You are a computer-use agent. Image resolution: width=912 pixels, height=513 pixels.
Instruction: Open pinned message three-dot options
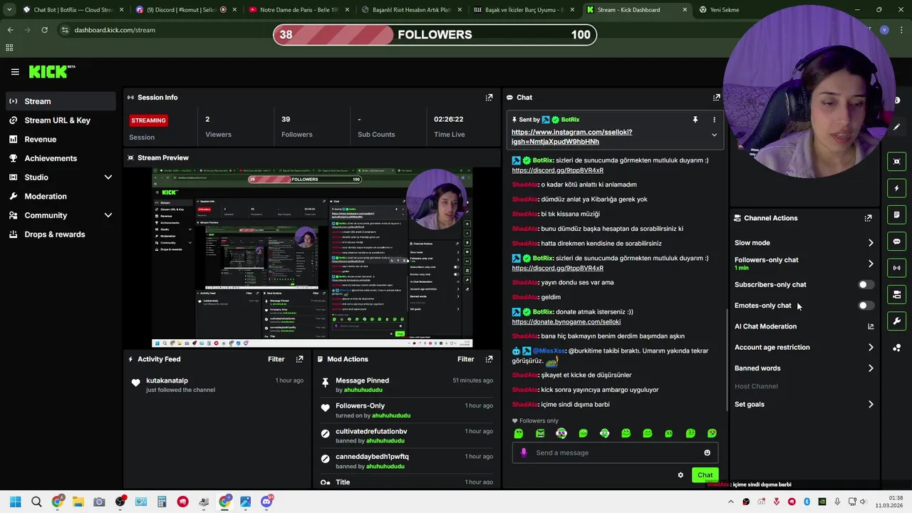(714, 120)
